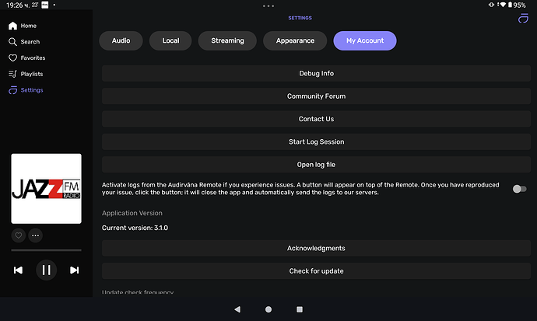Click the battery 95% status indicator
This screenshot has width=537, height=321.
coord(517,5)
